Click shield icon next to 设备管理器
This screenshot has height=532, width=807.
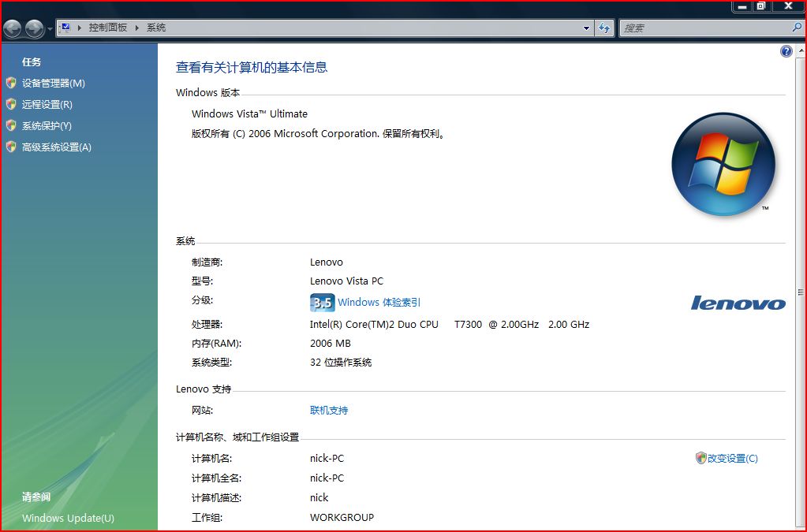(x=11, y=83)
